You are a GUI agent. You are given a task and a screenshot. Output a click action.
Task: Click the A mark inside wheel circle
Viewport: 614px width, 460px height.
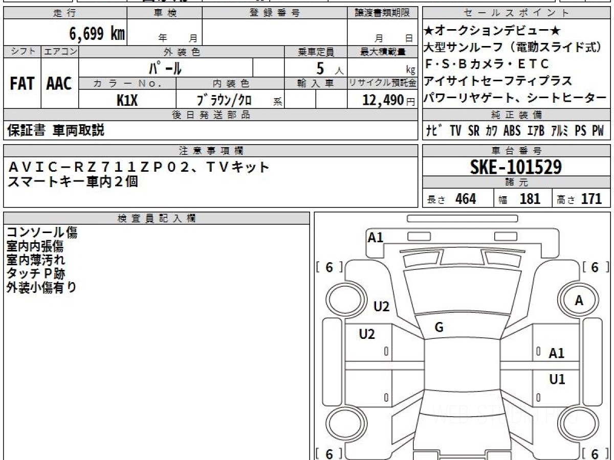click(579, 301)
